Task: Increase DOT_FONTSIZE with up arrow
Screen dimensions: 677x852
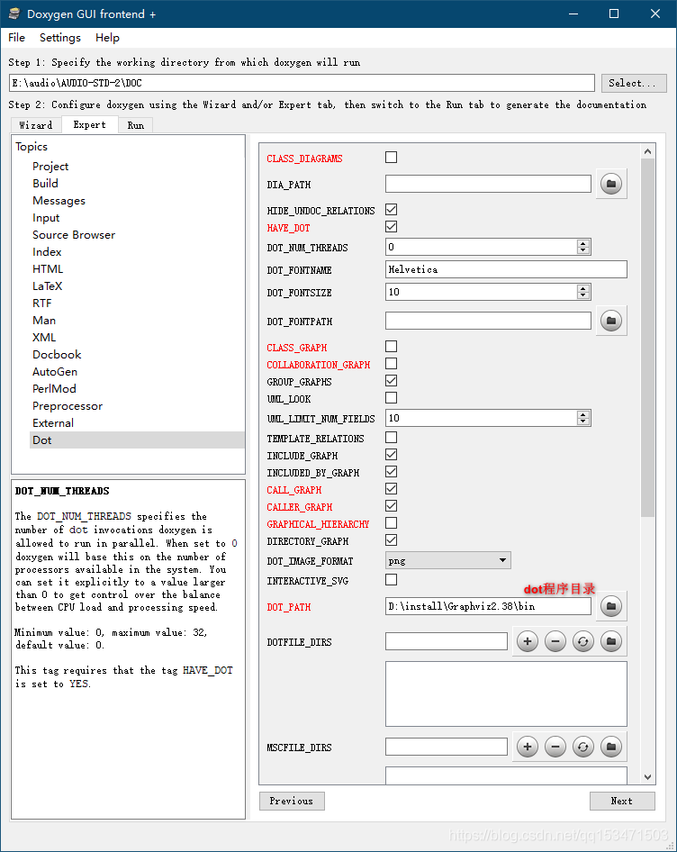Action: pyautogui.click(x=583, y=288)
